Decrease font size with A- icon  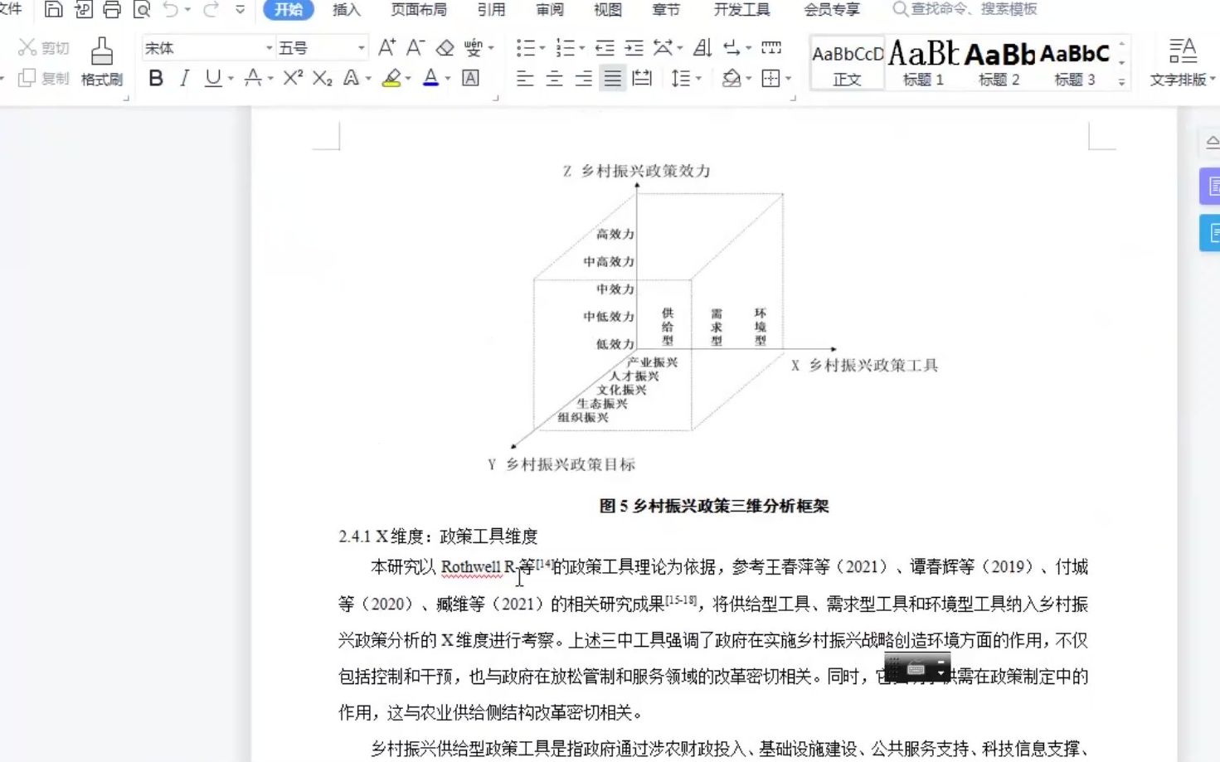415,48
